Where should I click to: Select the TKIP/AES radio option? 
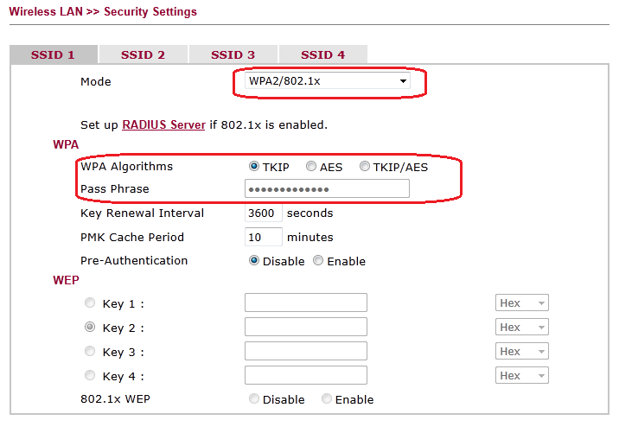365,167
